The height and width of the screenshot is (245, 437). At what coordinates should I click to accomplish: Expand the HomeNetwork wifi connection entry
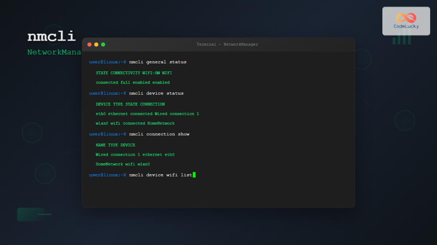122,164
